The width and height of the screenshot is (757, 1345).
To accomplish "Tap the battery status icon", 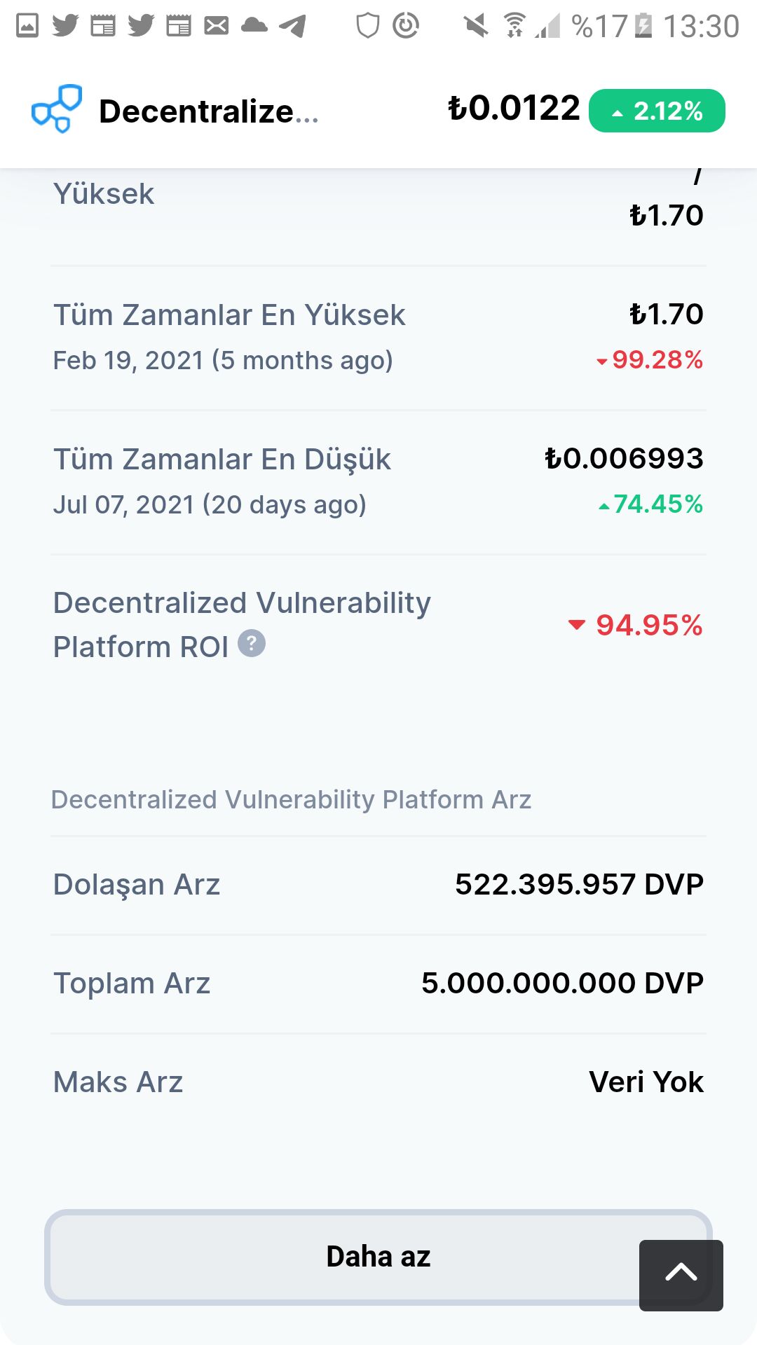I will click(x=643, y=26).
